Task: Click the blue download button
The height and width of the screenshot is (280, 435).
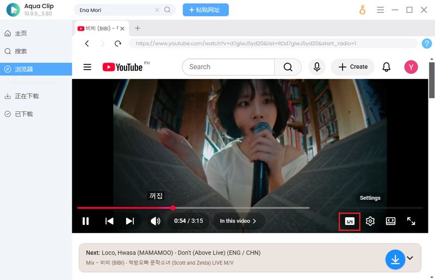Action: [395, 259]
